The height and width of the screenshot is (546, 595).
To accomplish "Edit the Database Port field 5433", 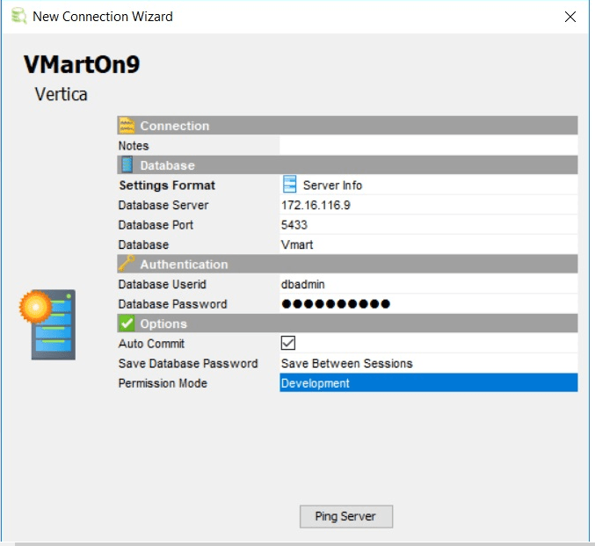I will [x=429, y=224].
